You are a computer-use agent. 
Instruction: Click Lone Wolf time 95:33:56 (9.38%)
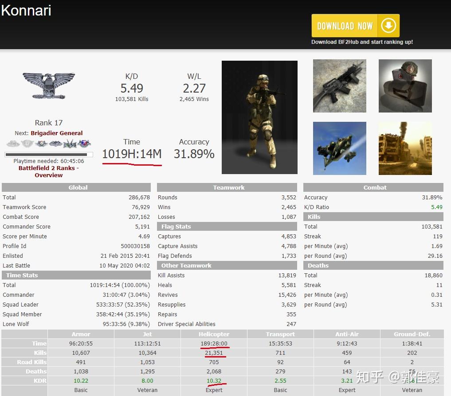tap(126, 324)
